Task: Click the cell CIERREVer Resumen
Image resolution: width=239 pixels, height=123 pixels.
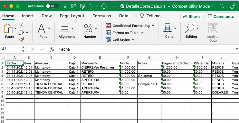Action: [100, 68]
